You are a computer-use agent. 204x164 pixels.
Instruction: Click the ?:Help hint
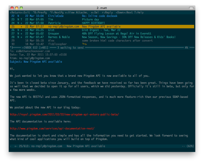click(139, 12)
